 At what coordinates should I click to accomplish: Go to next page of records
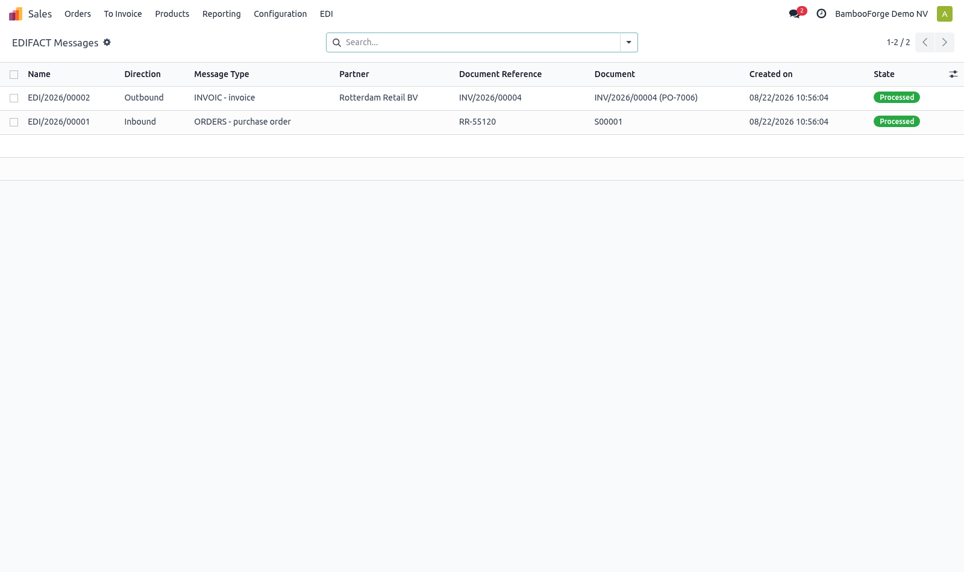(945, 42)
